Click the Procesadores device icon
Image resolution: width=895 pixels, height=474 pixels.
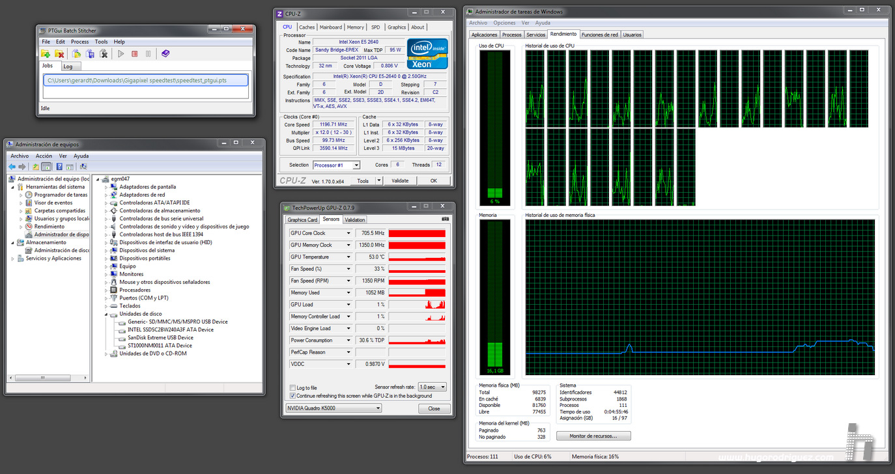[114, 290]
